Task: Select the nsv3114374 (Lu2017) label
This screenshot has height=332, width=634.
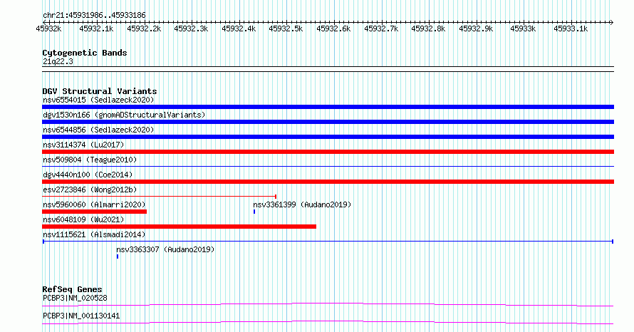Action: pyautogui.click(x=83, y=145)
